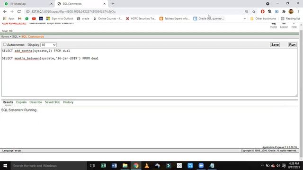Image resolution: width=303 pixels, height=170 pixels.
Task: Open the HDFC Securities bookmark
Action: [141, 18]
